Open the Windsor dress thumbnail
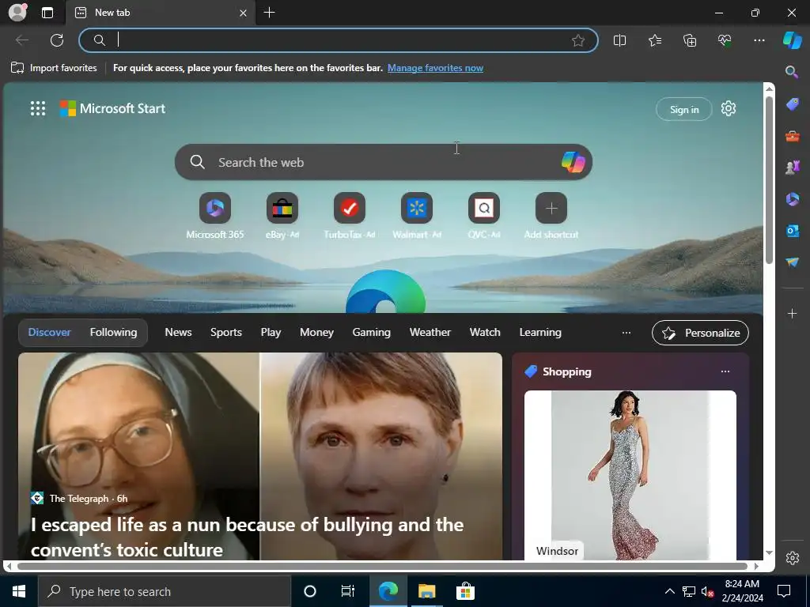 pos(630,475)
